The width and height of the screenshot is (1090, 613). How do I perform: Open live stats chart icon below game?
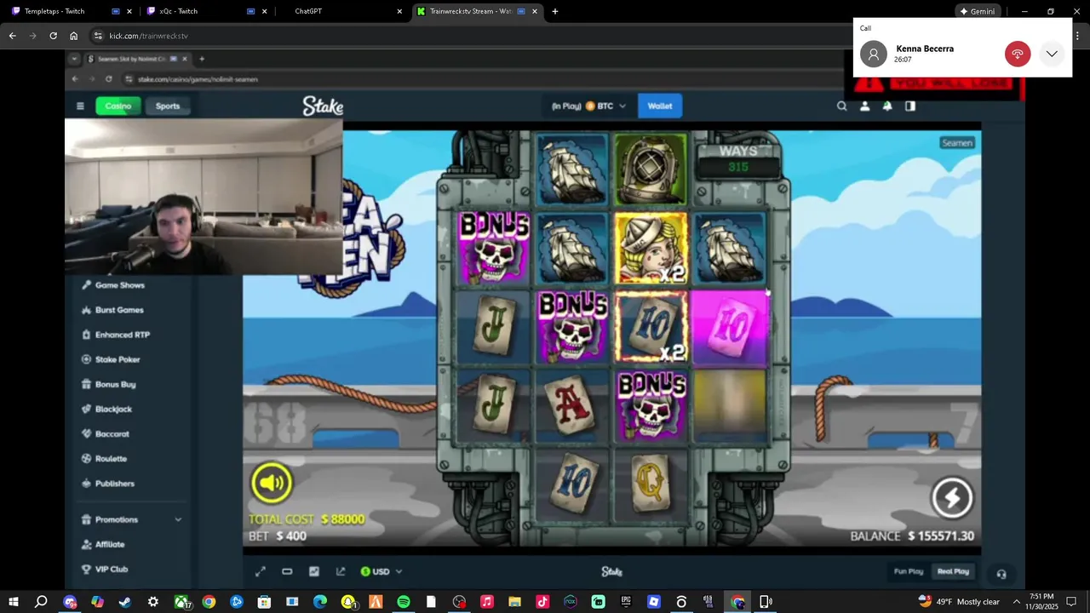[314, 571]
